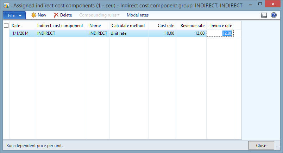Click the New record star icon

[34, 15]
